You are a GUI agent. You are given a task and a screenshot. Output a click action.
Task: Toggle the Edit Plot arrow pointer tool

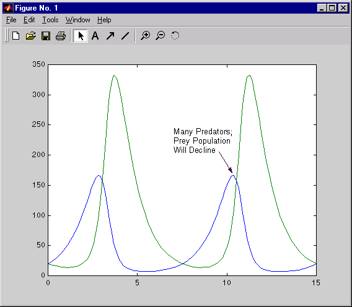coord(81,36)
